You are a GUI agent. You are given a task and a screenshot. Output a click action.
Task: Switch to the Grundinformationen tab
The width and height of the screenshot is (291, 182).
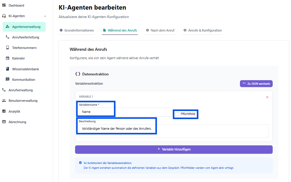pos(77,30)
